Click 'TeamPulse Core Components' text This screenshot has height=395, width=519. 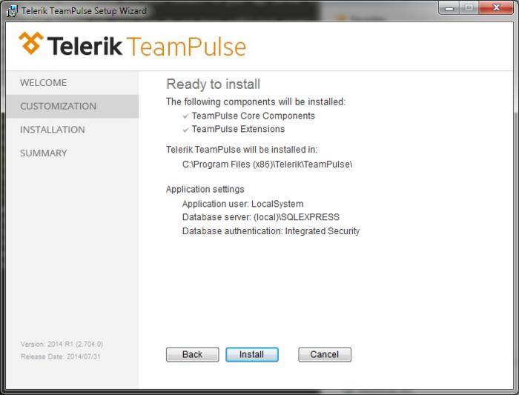254,116
